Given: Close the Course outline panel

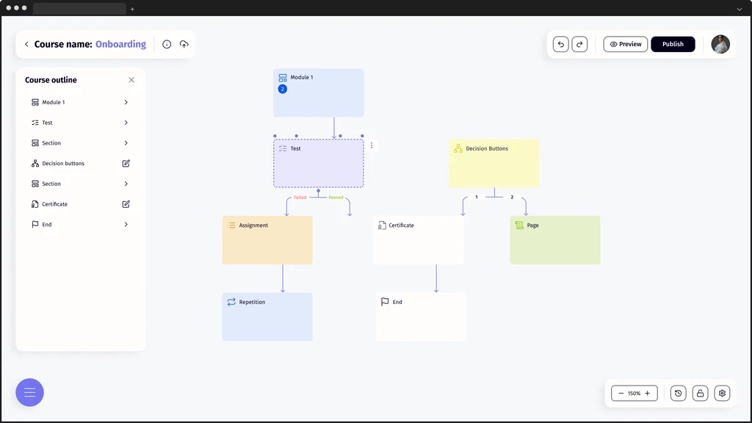Looking at the screenshot, I should [131, 80].
